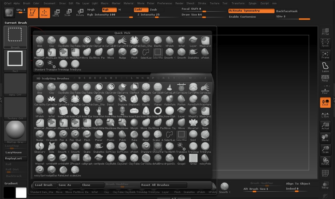Viewport: 335px width, 199px height.
Task: Click the L.Sym shelf icon
Action: pyautogui.click(x=325, y=114)
